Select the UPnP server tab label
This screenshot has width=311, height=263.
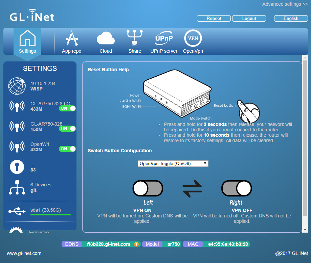pos(164,51)
